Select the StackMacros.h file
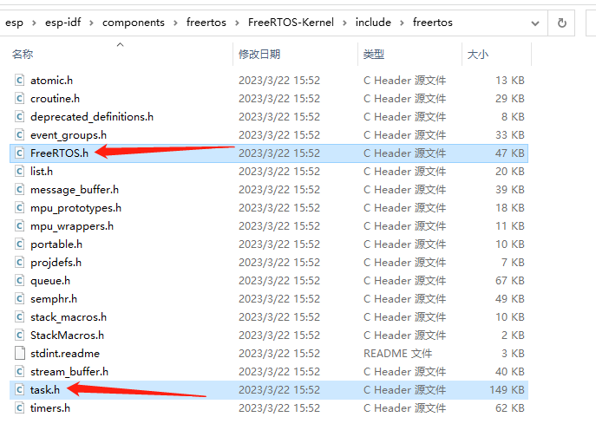Image resolution: width=596 pixels, height=430 pixels. (x=67, y=335)
